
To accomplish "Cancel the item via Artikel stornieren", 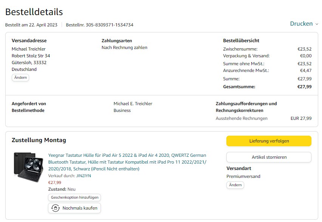I will point(269,157).
